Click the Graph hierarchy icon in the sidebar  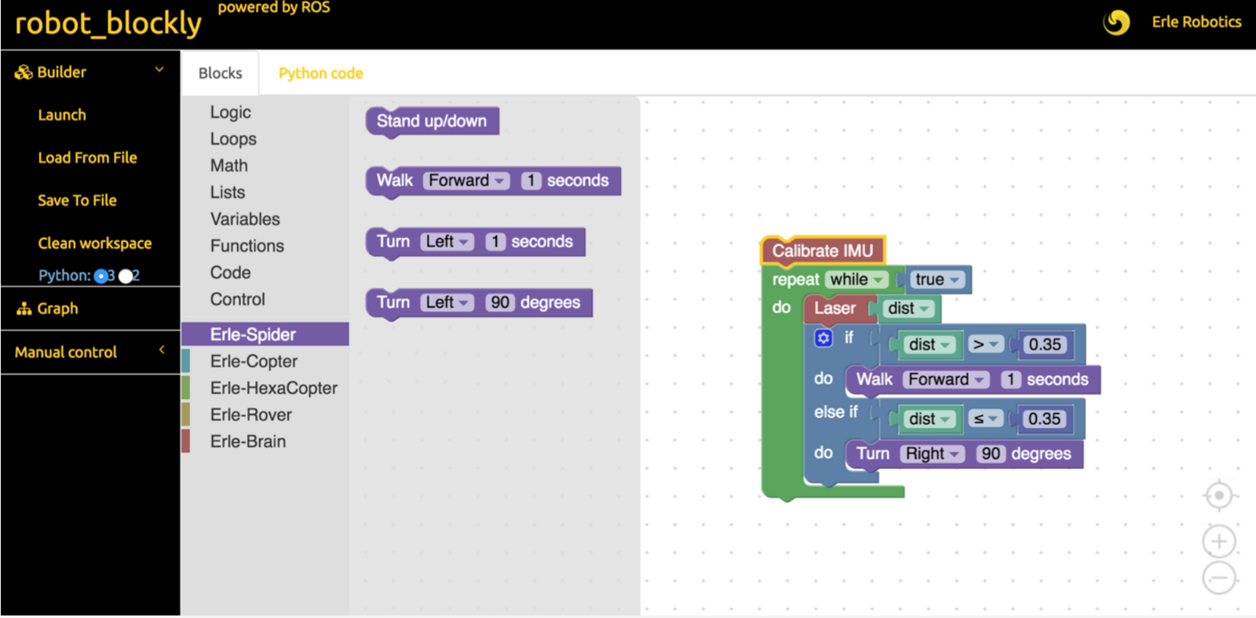pos(24,309)
